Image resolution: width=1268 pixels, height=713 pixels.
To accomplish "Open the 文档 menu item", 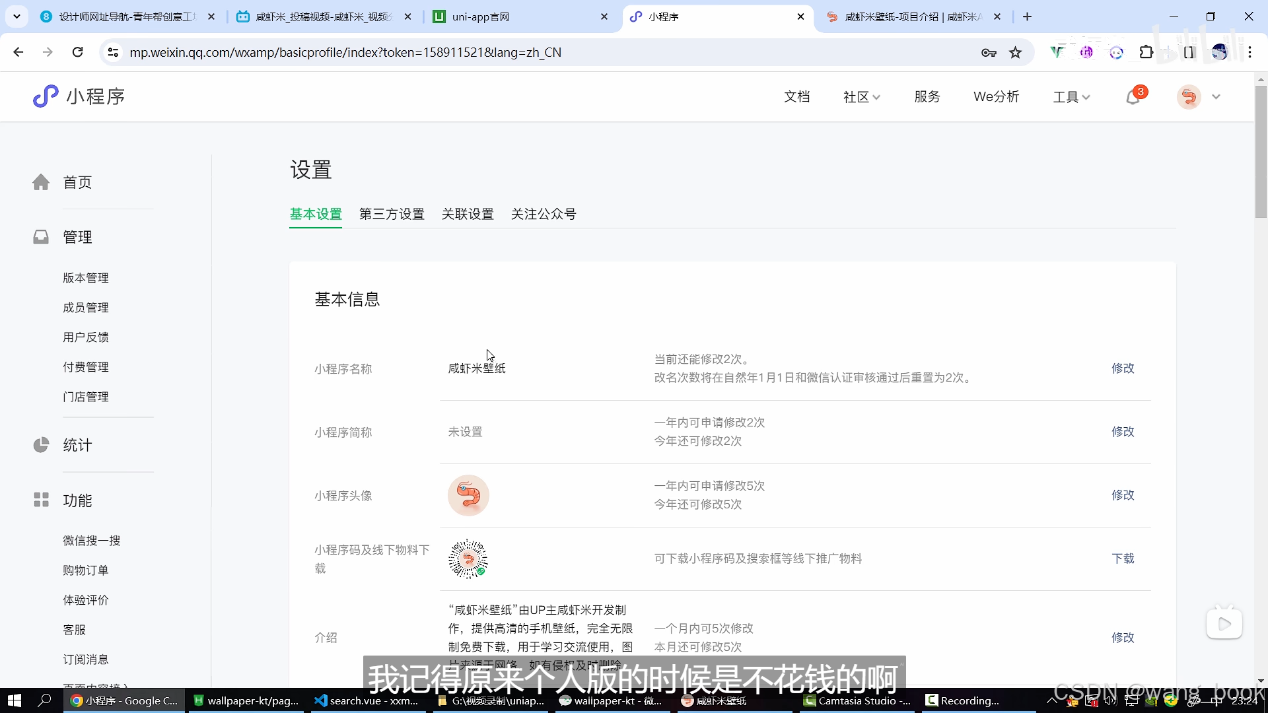I will coord(797,96).
